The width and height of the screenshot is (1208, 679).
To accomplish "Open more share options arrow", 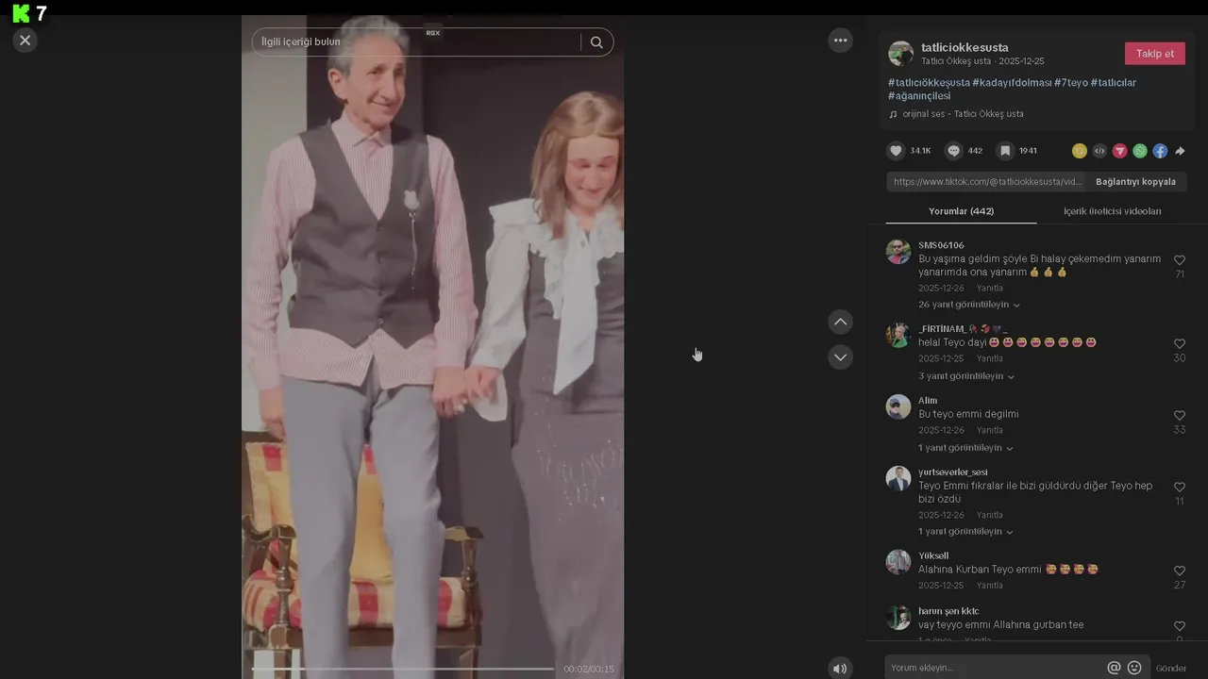I will pos(1180,151).
